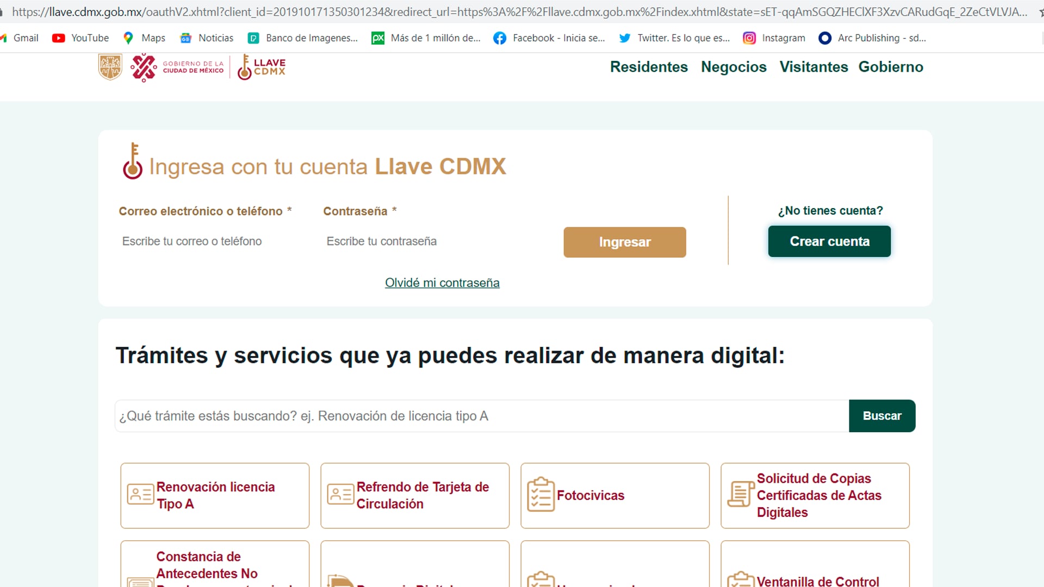This screenshot has height=587, width=1044.
Task: Open the Twitter bookmark
Action: click(x=674, y=38)
